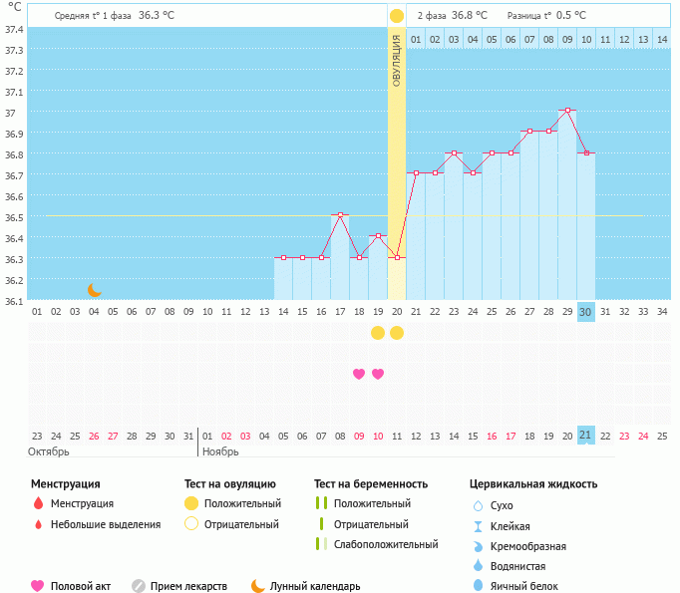
Task: Click the Яичный белок droplet legend icon
Action: (478, 586)
